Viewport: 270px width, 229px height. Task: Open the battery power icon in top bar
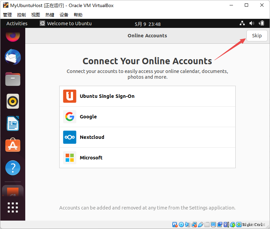click(x=261, y=23)
